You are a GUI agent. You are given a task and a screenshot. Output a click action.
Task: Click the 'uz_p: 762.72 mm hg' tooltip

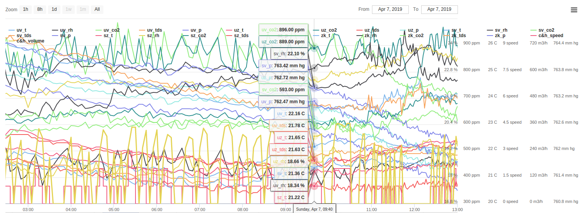click(283, 77)
